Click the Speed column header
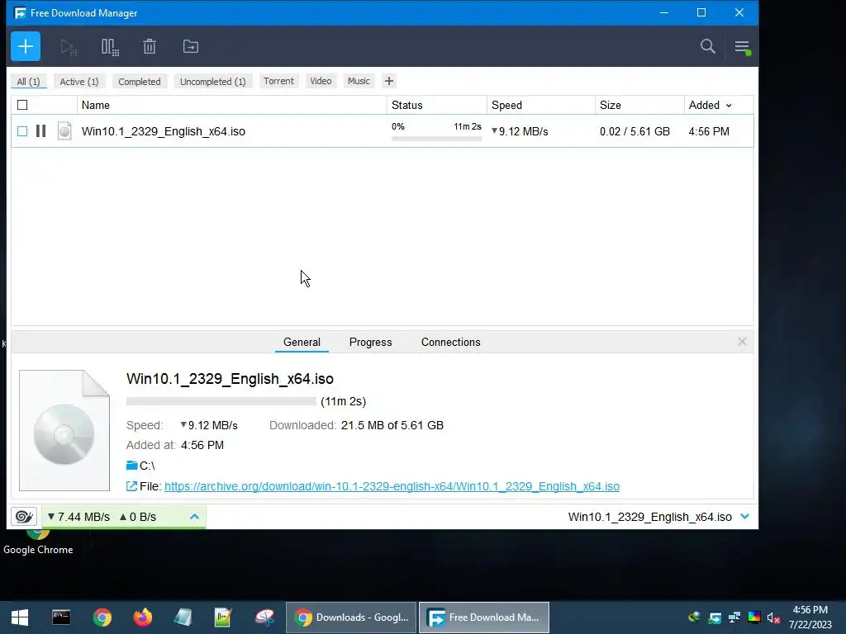Viewport: 846px width, 634px height. pyautogui.click(x=540, y=105)
